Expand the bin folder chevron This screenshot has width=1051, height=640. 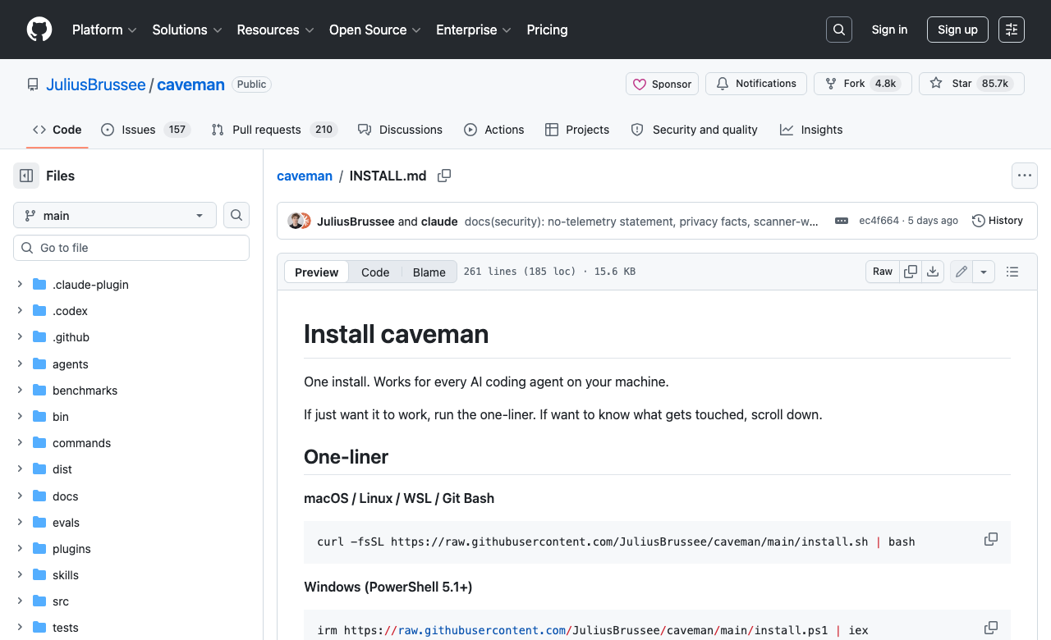click(x=20, y=417)
